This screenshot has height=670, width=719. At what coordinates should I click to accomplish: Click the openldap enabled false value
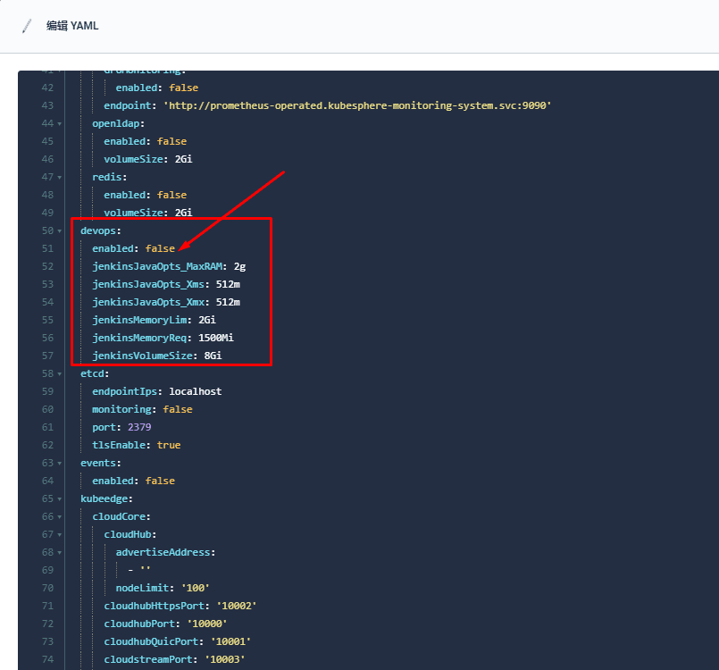point(172,142)
